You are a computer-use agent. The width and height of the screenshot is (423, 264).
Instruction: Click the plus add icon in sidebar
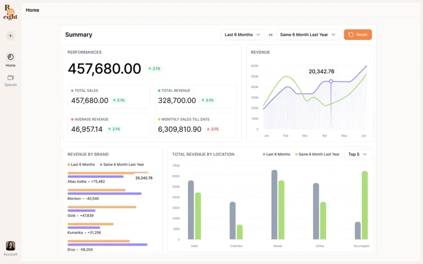click(x=10, y=36)
